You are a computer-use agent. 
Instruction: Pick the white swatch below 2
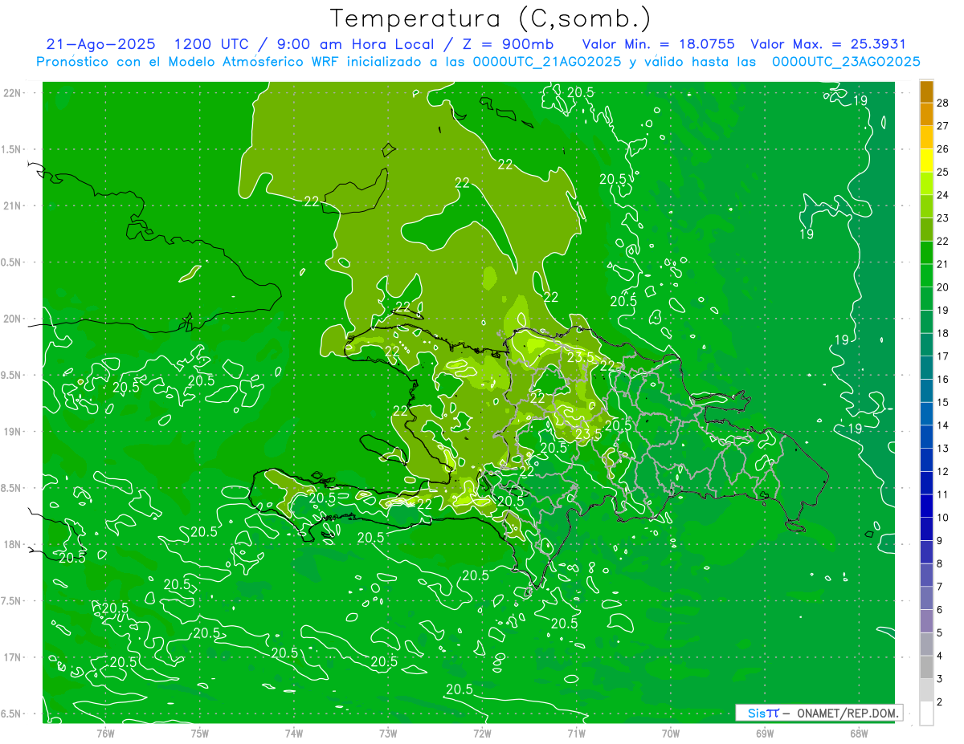[927, 714]
